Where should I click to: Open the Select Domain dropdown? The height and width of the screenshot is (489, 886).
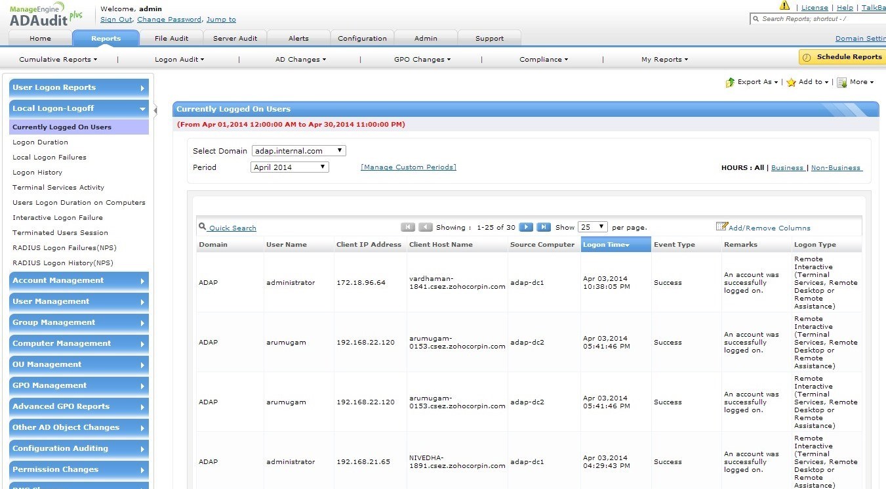(298, 151)
